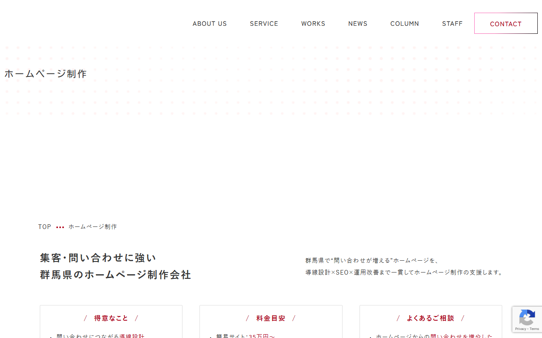Open the reCAPTCHA Privacy link
Screen dimensions: 542x338
click(520, 329)
